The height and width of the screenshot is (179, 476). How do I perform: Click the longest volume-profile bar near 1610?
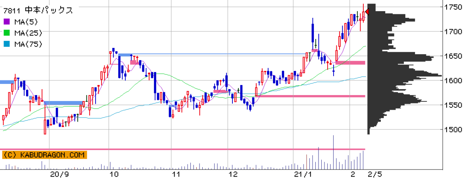(x=405, y=75)
